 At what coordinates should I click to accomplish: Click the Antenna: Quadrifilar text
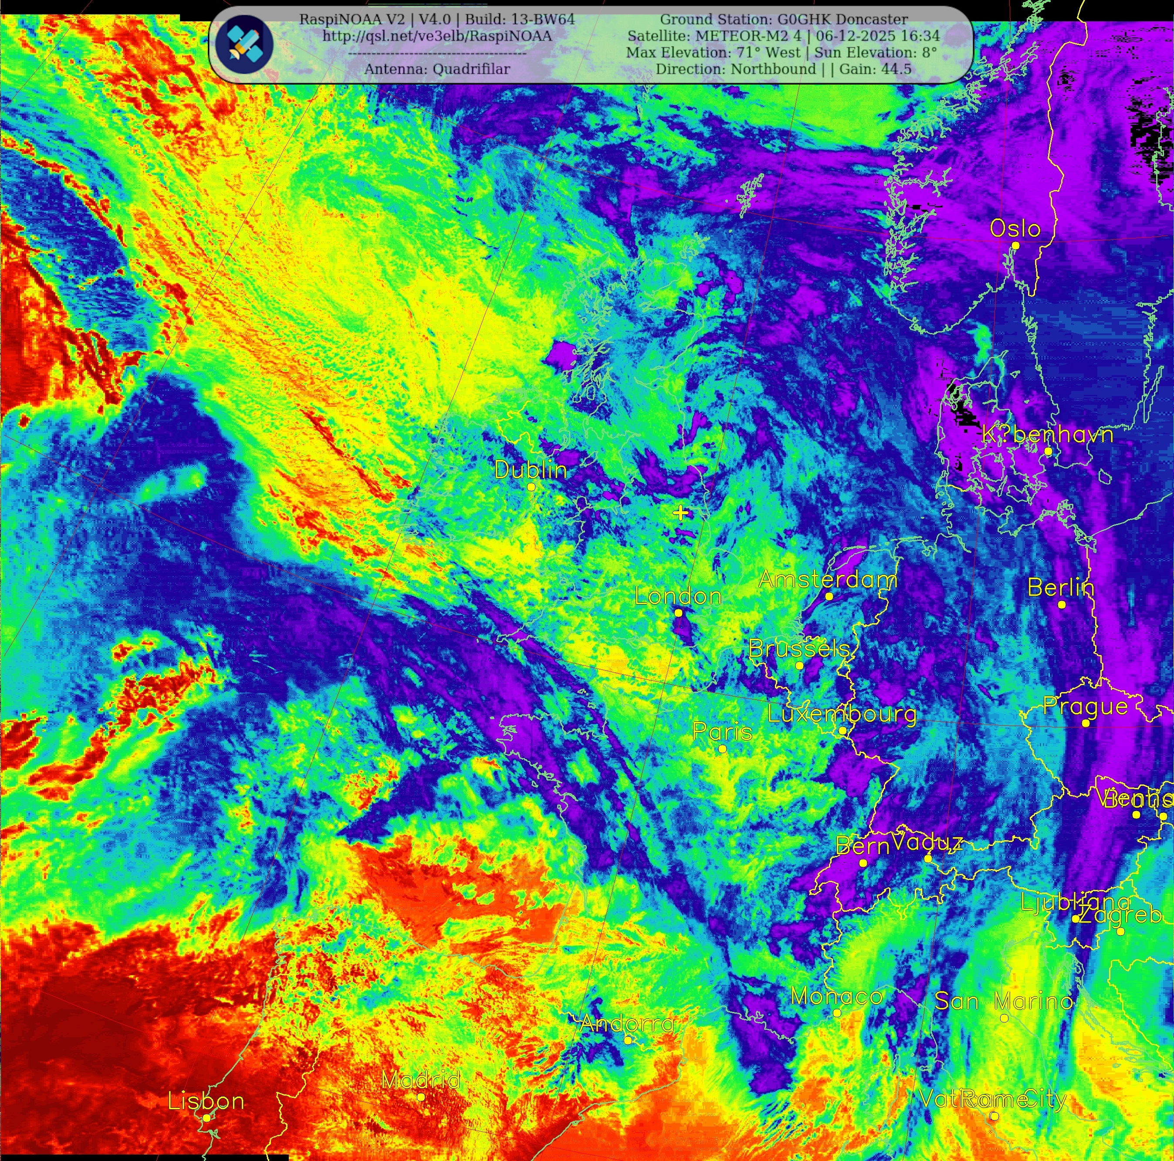click(x=437, y=69)
